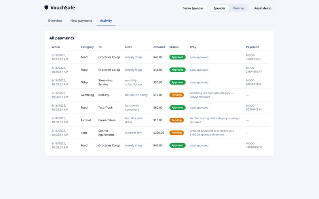Click the $220.00 amount
The height and width of the screenshot is (199, 319).
click(x=158, y=133)
